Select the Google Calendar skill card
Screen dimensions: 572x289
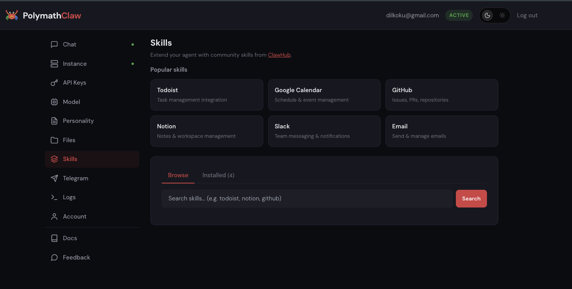click(x=324, y=95)
